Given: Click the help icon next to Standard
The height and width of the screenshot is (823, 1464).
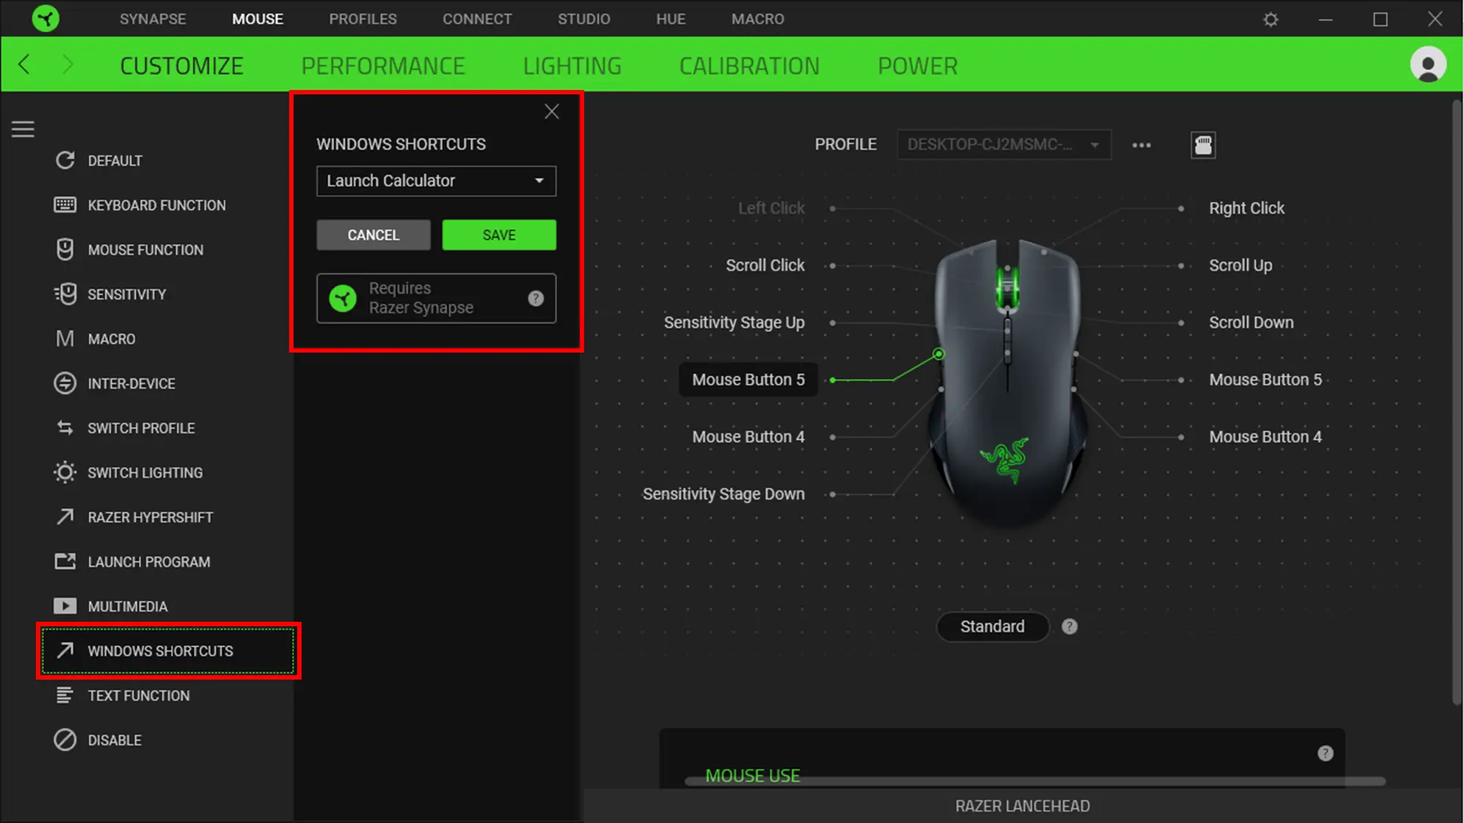Looking at the screenshot, I should 1069,626.
